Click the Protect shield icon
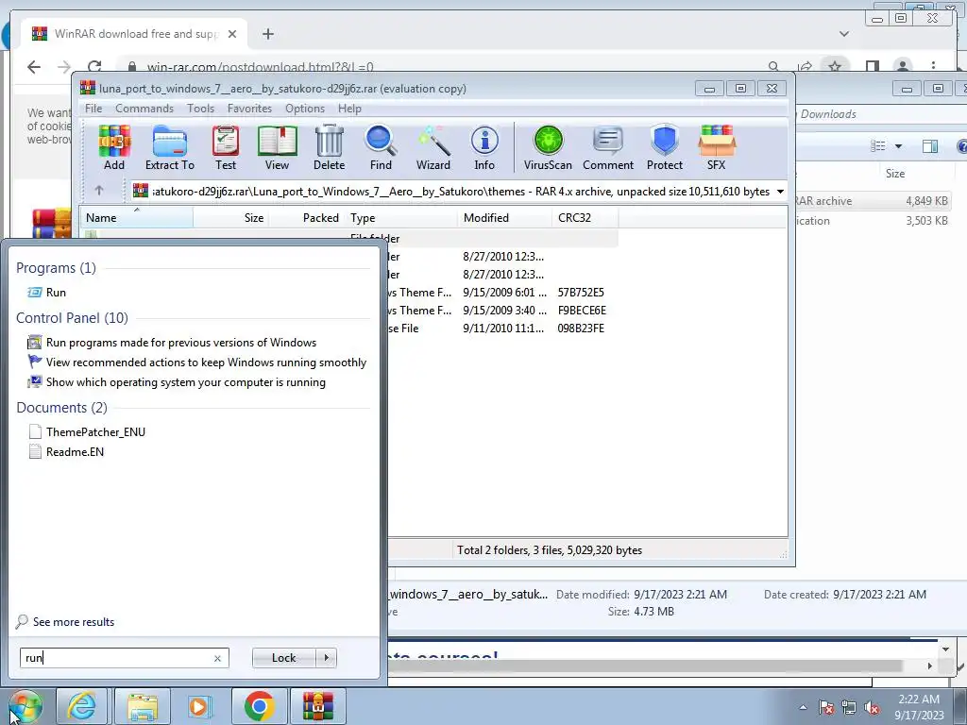This screenshot has width=967, height=725. [x=665, y=148]
